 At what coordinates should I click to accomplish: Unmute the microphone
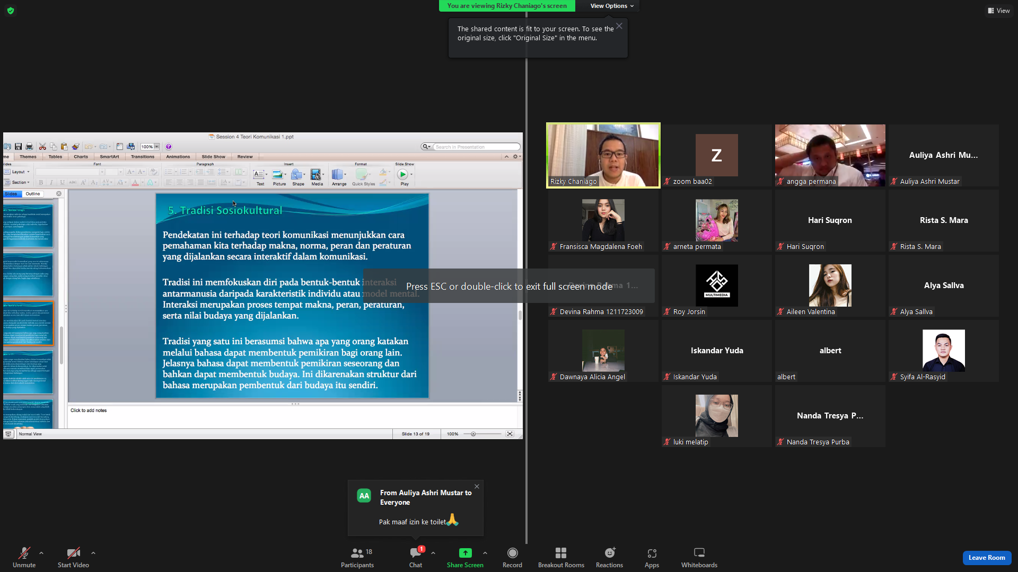[24, 558]
